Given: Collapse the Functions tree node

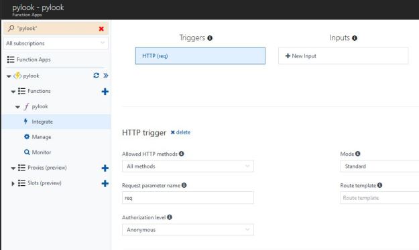Looking at the screenshot, I should tap(13, 92).
